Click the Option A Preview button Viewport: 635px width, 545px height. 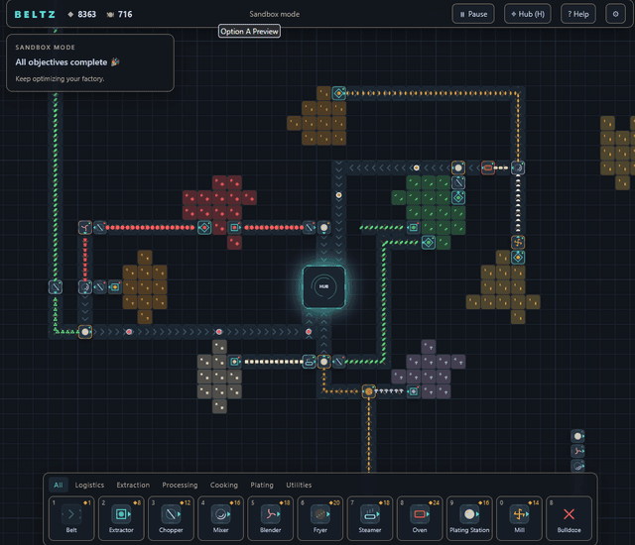pyautogui.click(x=249, y=31)
